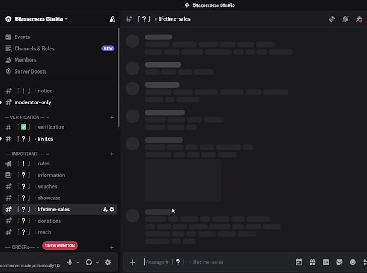Open audio output options arrow
The height and width of the screenshot is (273, 367).
pyautogui.click(x=97, y=262)
